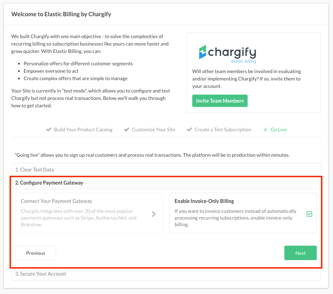Switch to the Customize Your Site step
The width and height of the screenshot is (333, 294).
(x=153, y=130)
